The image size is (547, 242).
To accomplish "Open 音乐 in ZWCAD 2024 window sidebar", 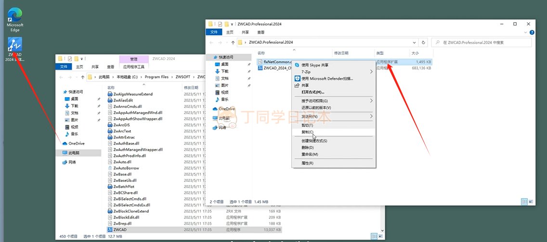I will (x=72, y=134).
